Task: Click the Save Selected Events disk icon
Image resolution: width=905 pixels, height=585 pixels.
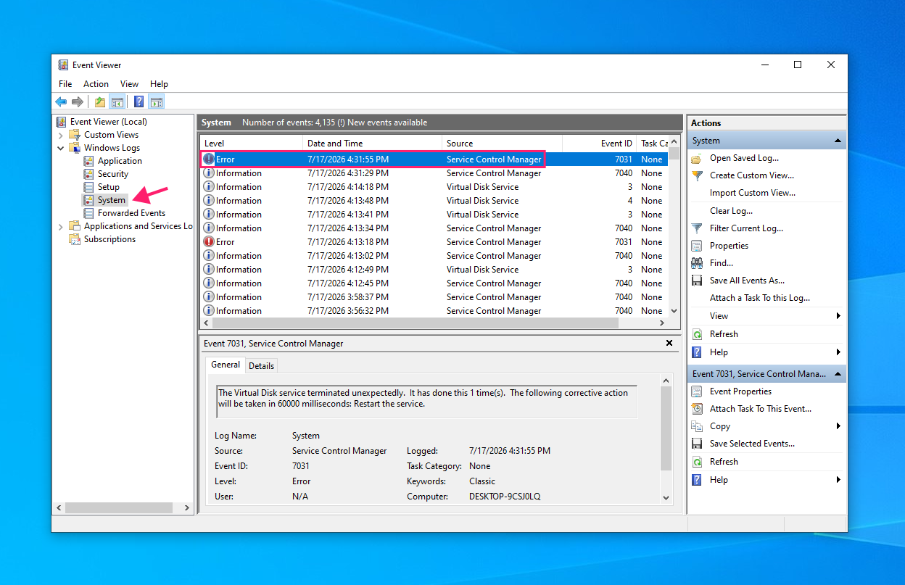Action: click(x=697, y=444)
